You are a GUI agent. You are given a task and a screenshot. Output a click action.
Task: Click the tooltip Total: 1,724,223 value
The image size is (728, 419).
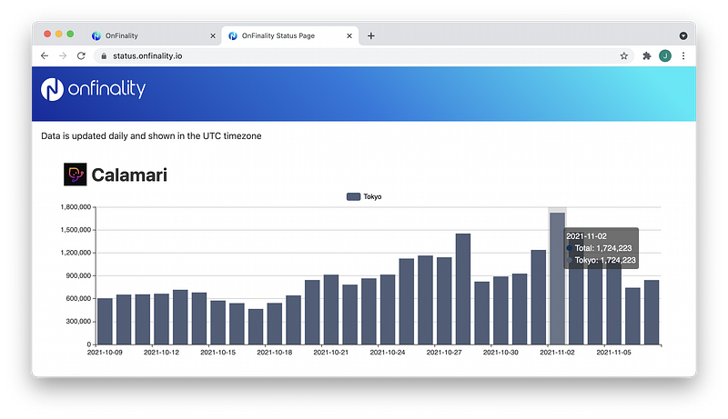pos(603,248)
